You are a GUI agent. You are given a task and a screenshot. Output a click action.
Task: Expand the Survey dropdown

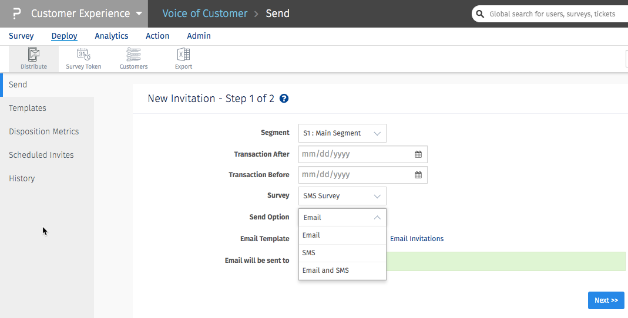click(342, 196)
